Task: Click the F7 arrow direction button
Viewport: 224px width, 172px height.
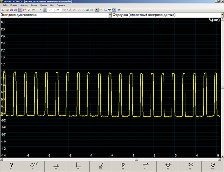Action: point(146,166)
